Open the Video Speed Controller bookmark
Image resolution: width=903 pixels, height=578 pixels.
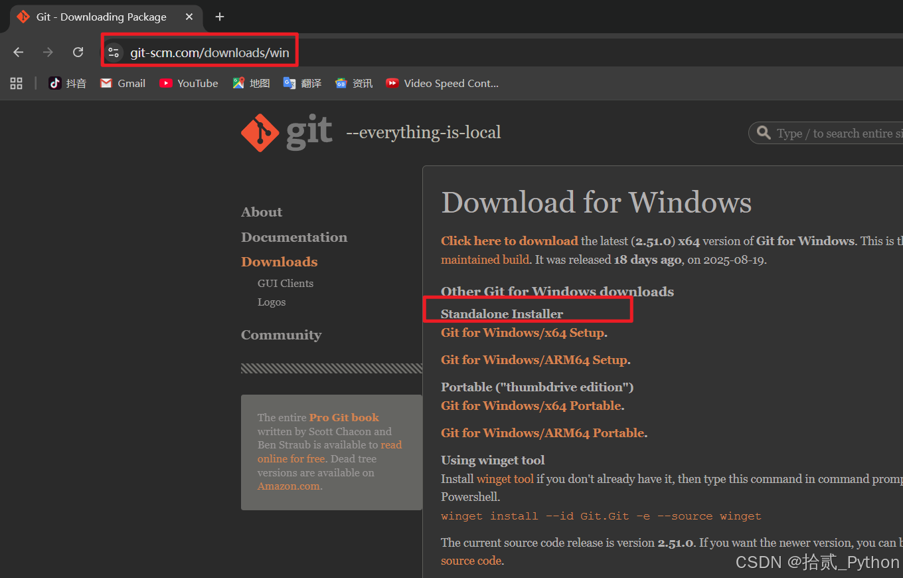(442, 83)
